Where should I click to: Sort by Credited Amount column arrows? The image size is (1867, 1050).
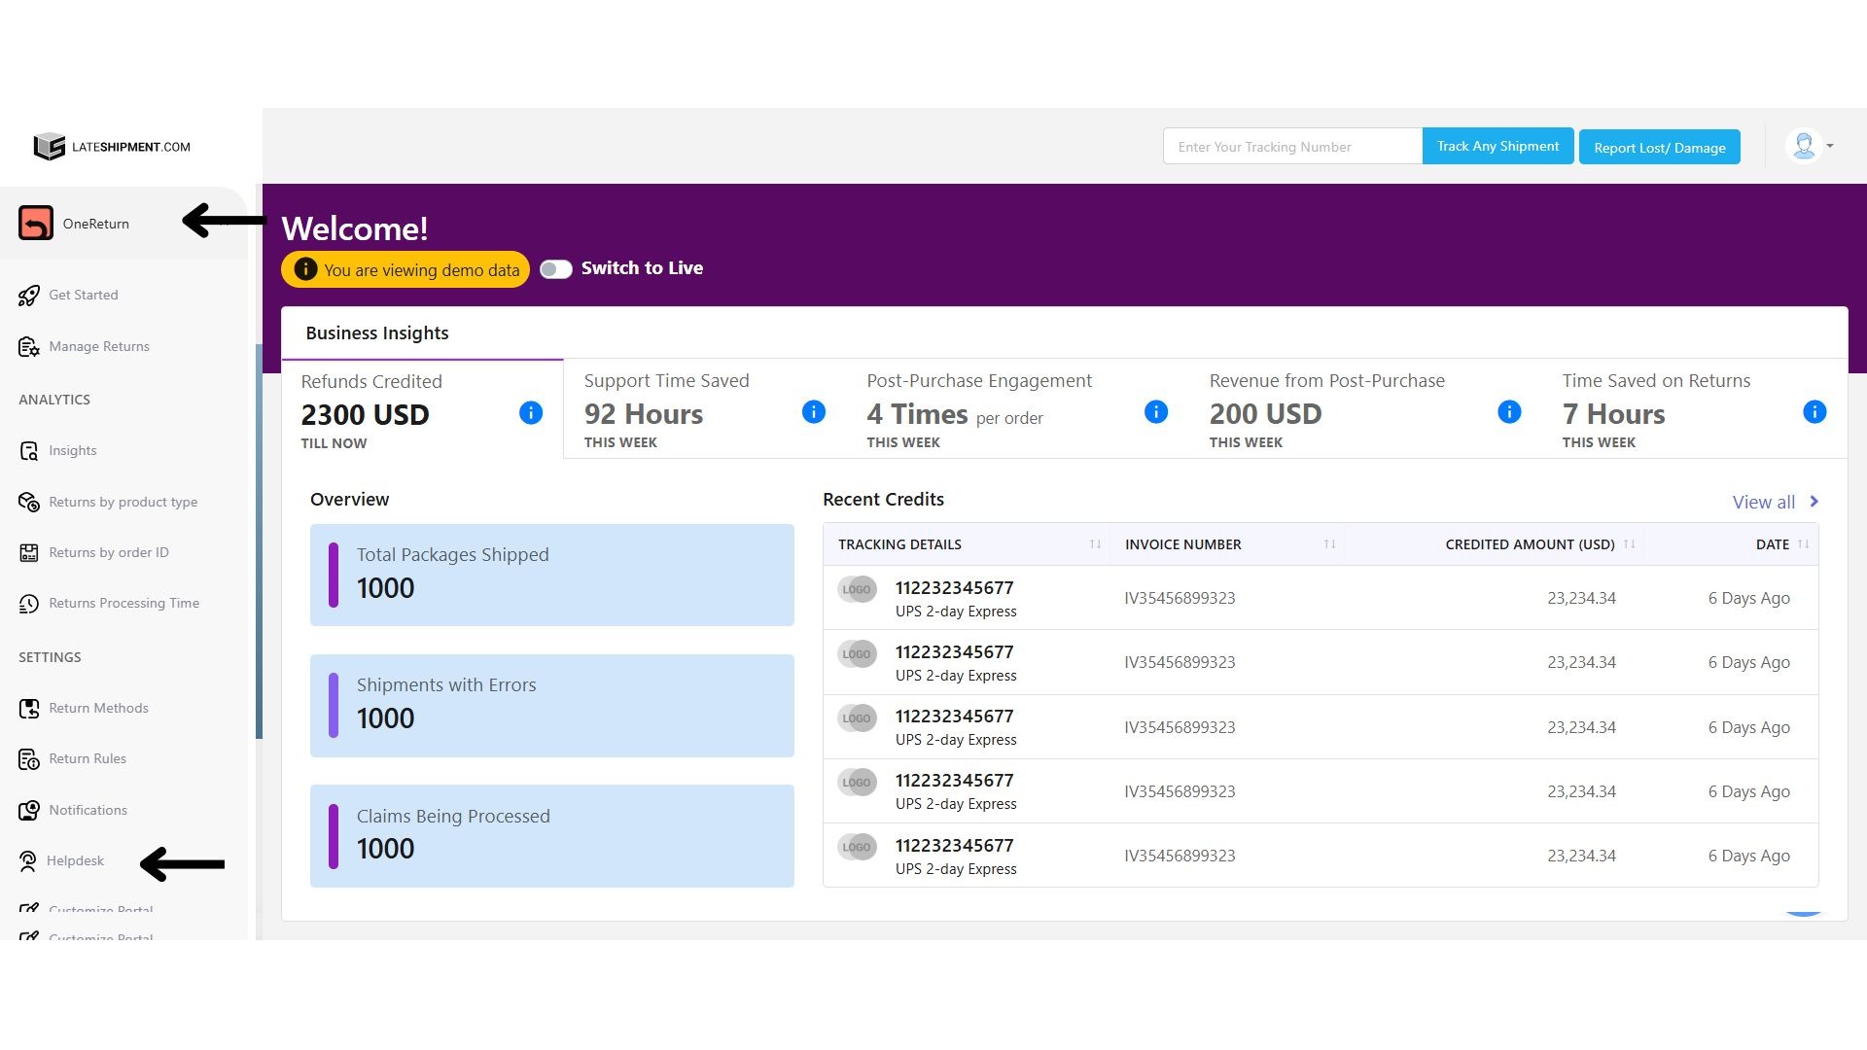pos(1630,544)
